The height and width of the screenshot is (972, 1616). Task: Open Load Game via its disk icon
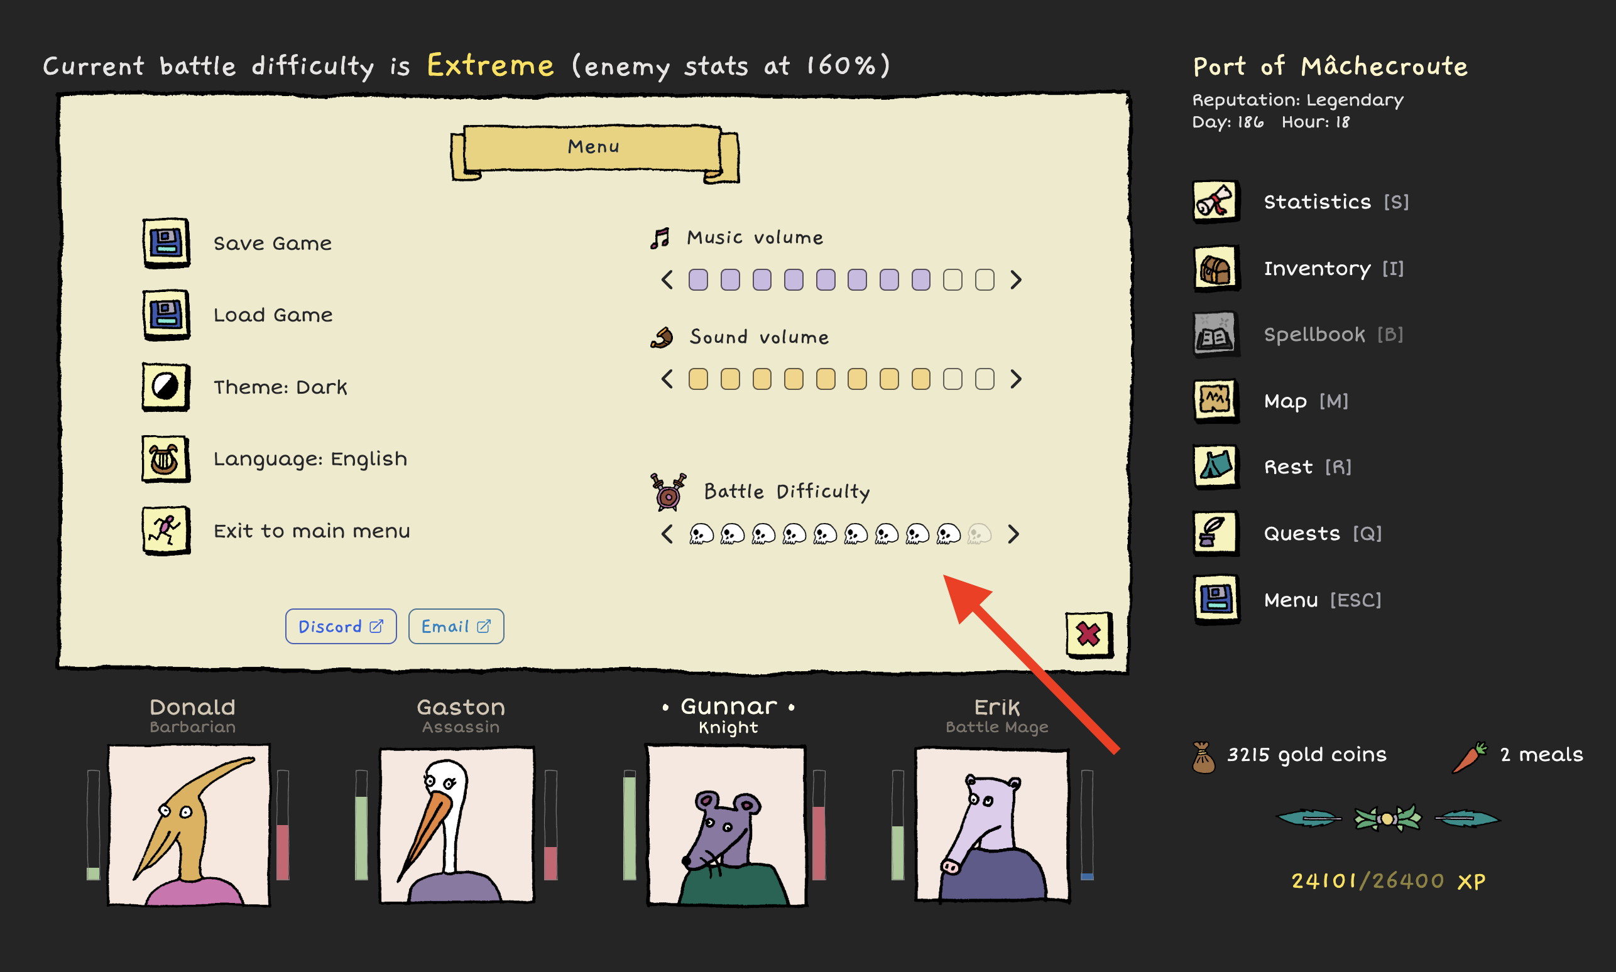coord(166,315)
